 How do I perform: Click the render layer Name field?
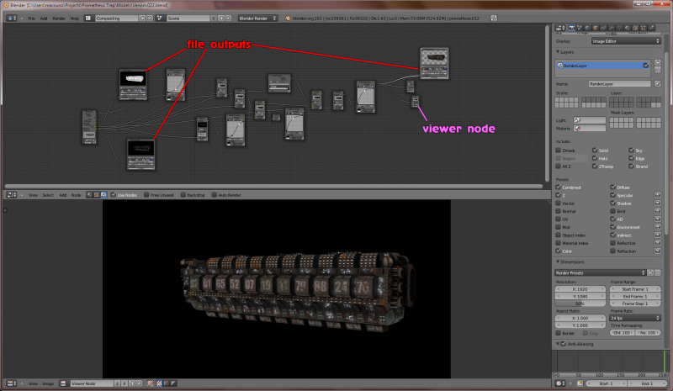(619, 84)
